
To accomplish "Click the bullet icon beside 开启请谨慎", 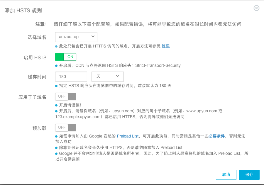I will pyautogui.click(x=56, y=105).
